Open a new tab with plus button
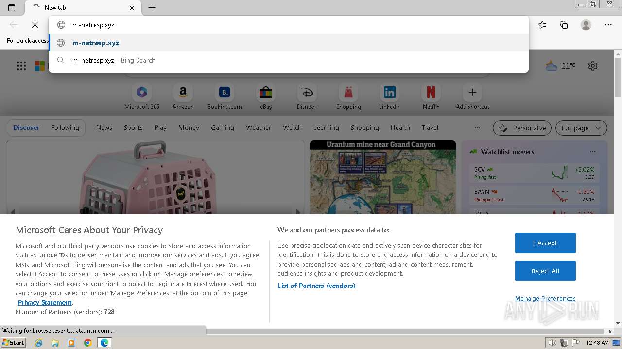622x349 pixels. [x=152, y=8]
